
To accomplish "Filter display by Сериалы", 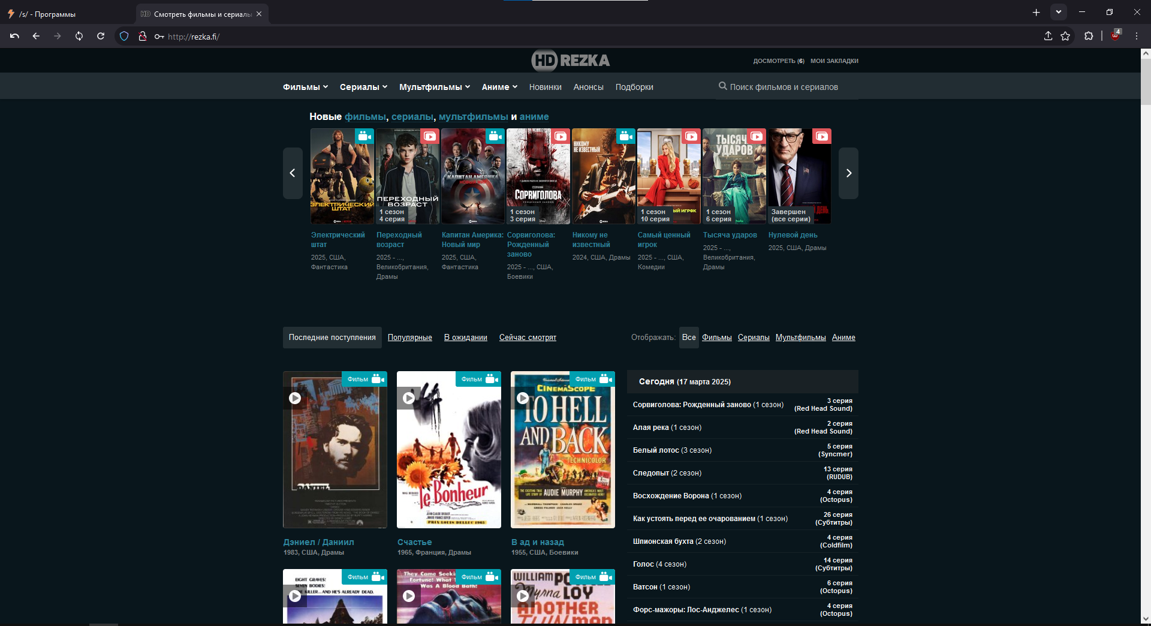I will click(x=754, y=338).
